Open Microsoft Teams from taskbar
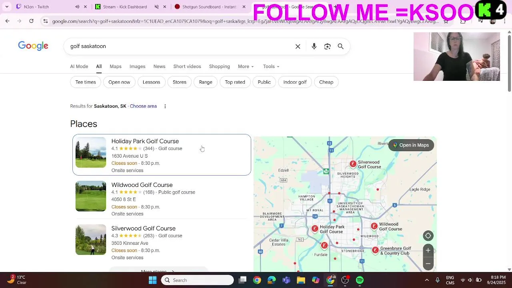The width and height of the screenshot is (512, 288). 286,280
